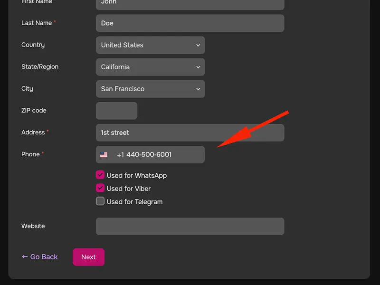The height and width of the screenshot is (285, 380).
Task: Focus the empty ZIP code field
Action: (x=116, y=111)
